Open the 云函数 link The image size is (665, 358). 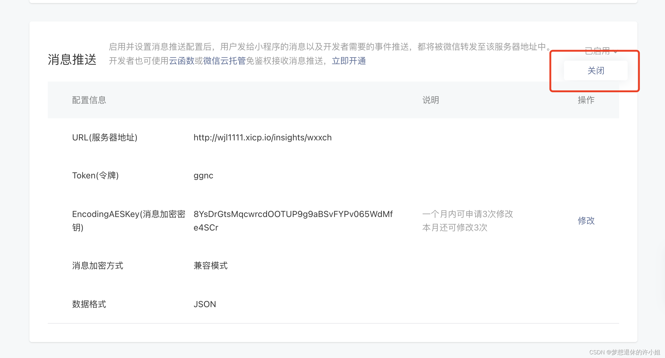(182, 61)
